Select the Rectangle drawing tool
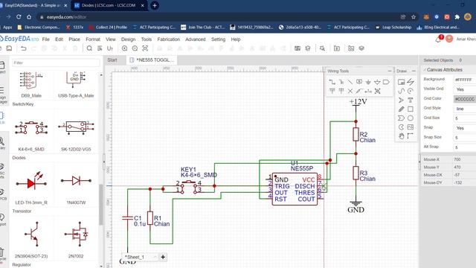The height and width of the screenshot is (268, 476). tap(411, 109)
